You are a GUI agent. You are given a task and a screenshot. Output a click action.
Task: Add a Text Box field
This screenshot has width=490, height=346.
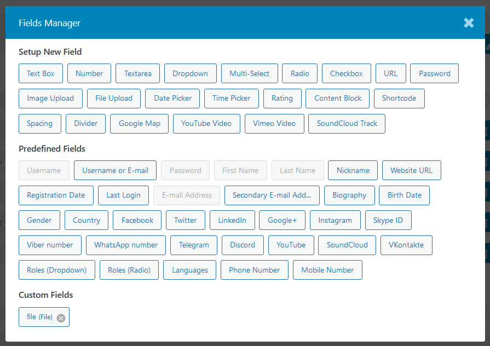click(41, 73)
